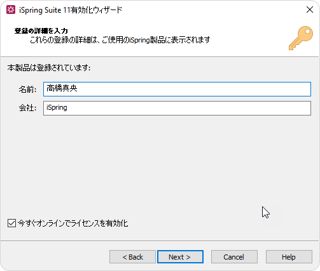This screenshot has height=271, width=320.
Task: Proceed with the Next button
Action: pos(180,257)
